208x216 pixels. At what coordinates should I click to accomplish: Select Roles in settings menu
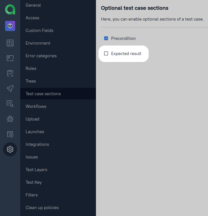[58, 68]
